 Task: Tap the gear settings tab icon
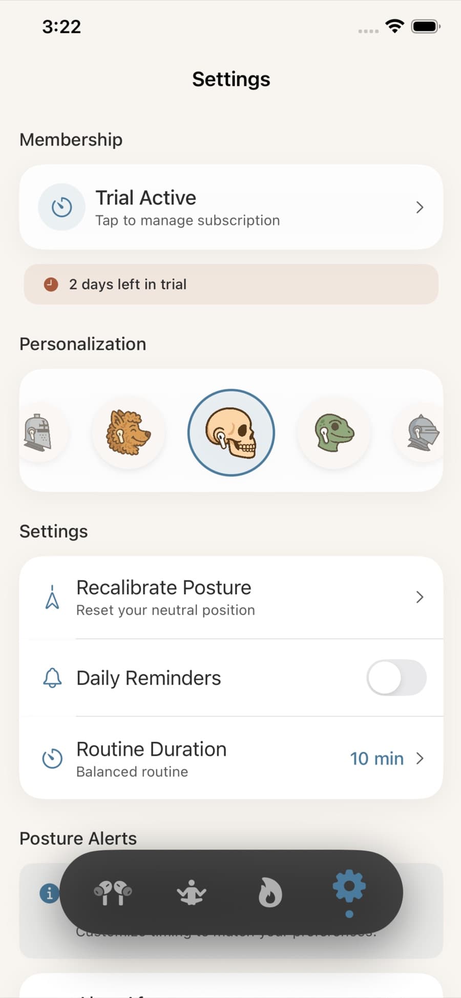[x=349, y=887]
